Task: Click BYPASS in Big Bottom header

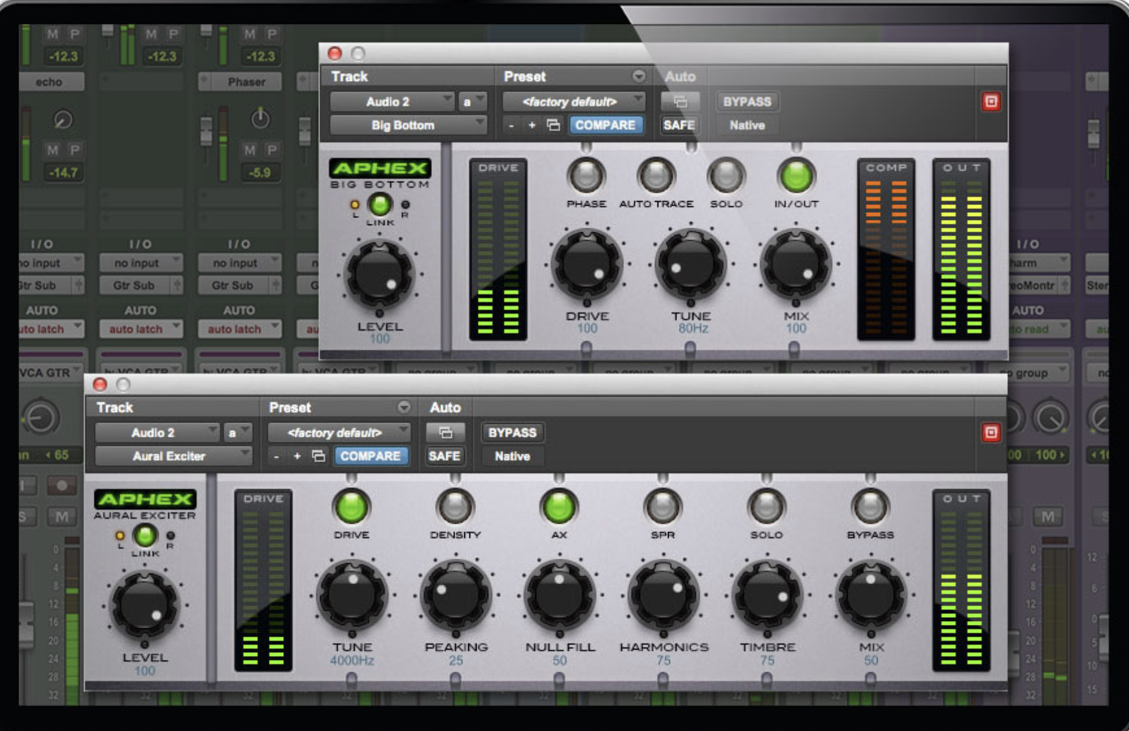Action: (x=747, y=102)
